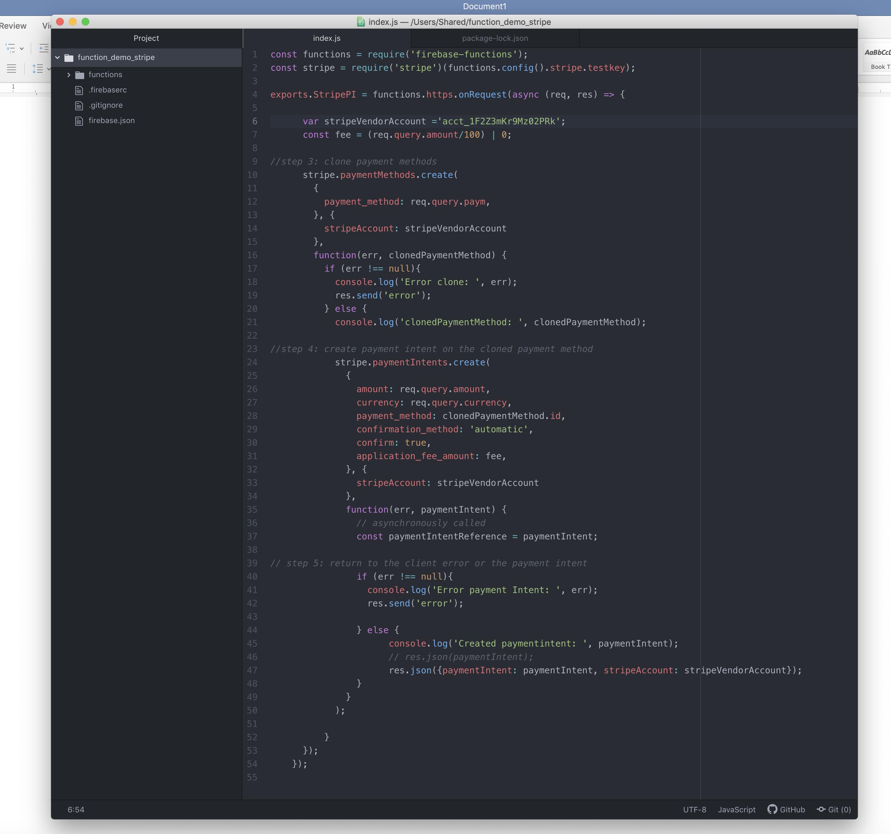Open firebase.json from the Project tree
This screenshot has width=891, height=834.
pos(111,121)
